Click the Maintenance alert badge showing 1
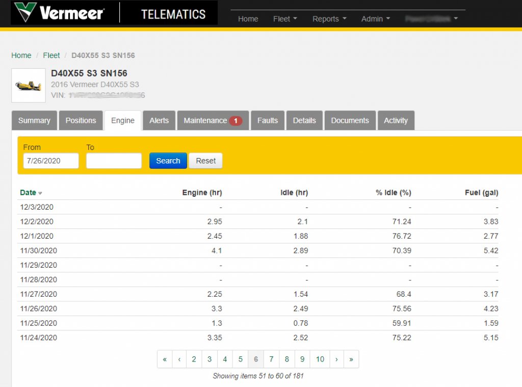 [236, 121]
